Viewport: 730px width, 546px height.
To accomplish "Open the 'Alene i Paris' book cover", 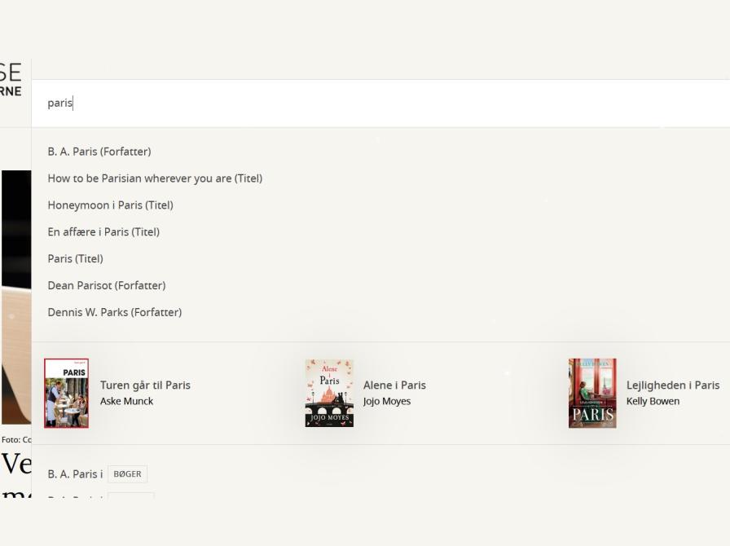I will pos(329,393).
